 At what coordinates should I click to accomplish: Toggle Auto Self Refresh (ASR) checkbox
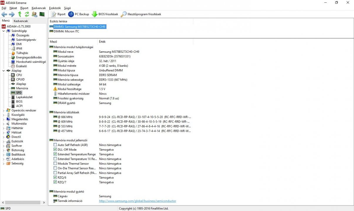pos(55,145)
